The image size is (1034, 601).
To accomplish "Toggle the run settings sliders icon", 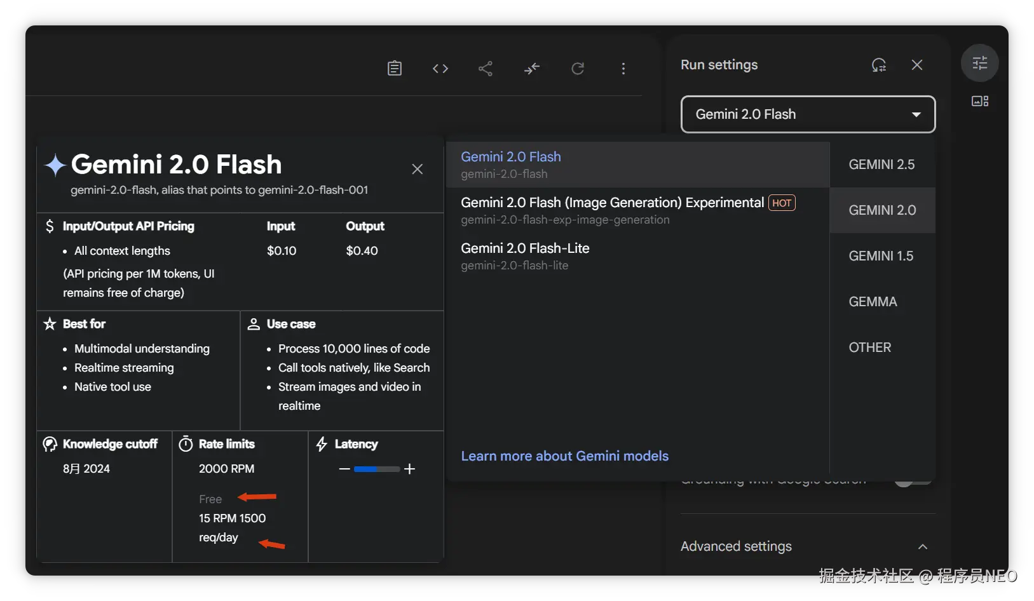I will coord(979,63).
